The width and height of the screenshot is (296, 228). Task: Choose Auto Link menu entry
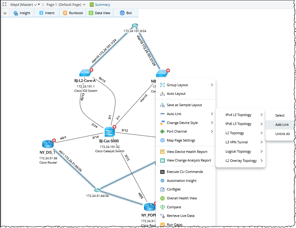coord(185,114)
